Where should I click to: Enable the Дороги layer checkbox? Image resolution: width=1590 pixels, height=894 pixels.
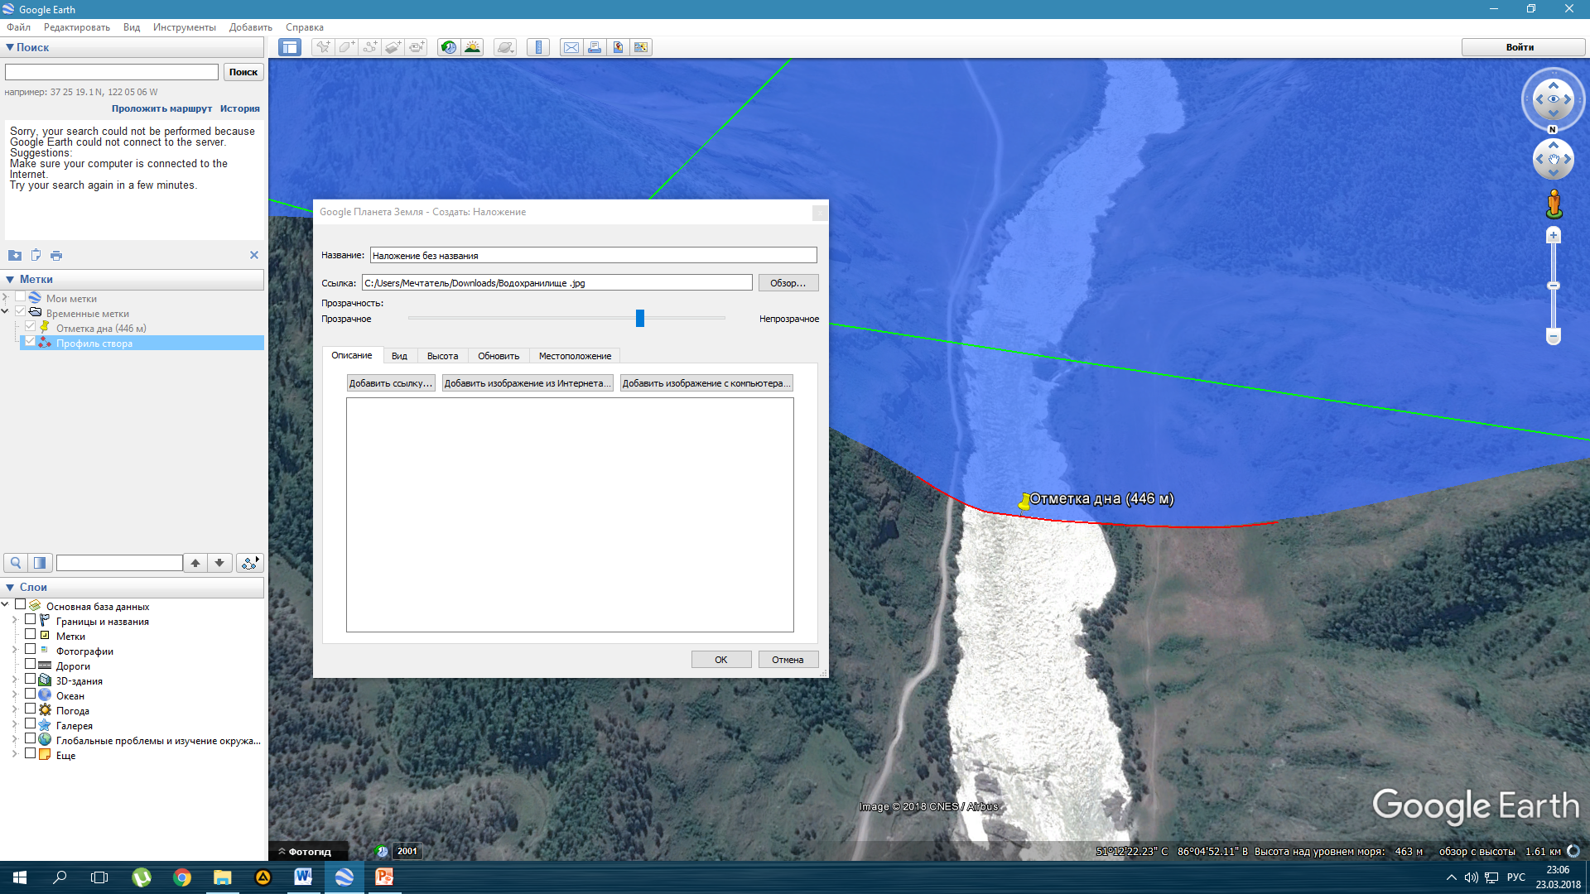click(x=30, y=664)
